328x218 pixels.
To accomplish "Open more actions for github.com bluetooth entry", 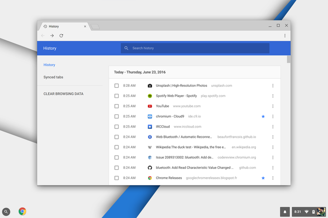I will 273,167.
